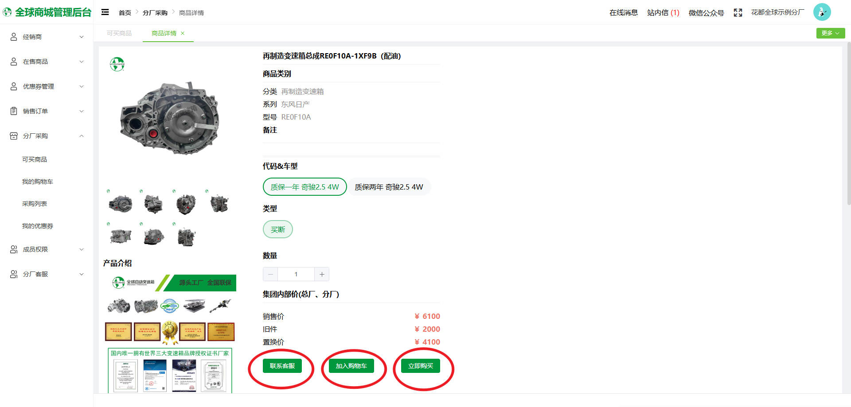Click the 加入购物车 button
851x407 pixels.
point(352,366)
